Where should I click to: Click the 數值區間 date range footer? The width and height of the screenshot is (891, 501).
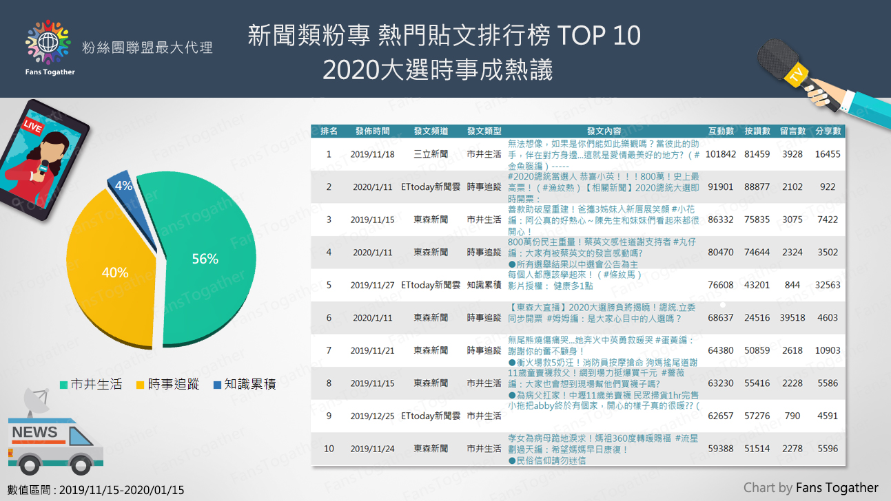tap(96, 490)
